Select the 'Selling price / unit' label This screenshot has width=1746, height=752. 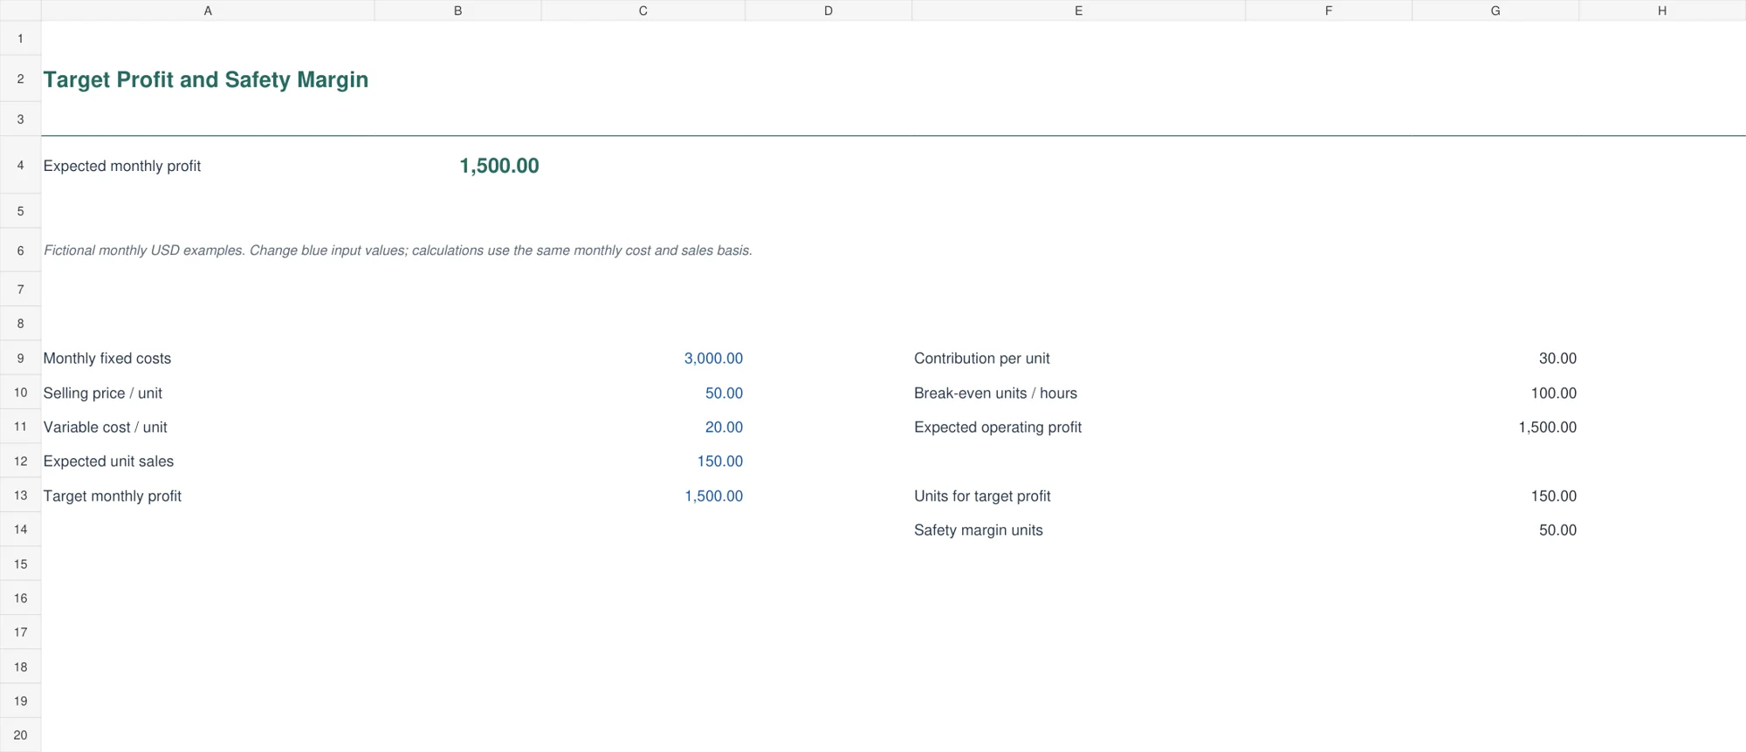coord(103,393)
